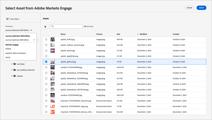Screen dimensions: 212x120
Task: Uncheck the ajob2b_gallery5.jpg checkbox
Action: [x=46, y=62]
